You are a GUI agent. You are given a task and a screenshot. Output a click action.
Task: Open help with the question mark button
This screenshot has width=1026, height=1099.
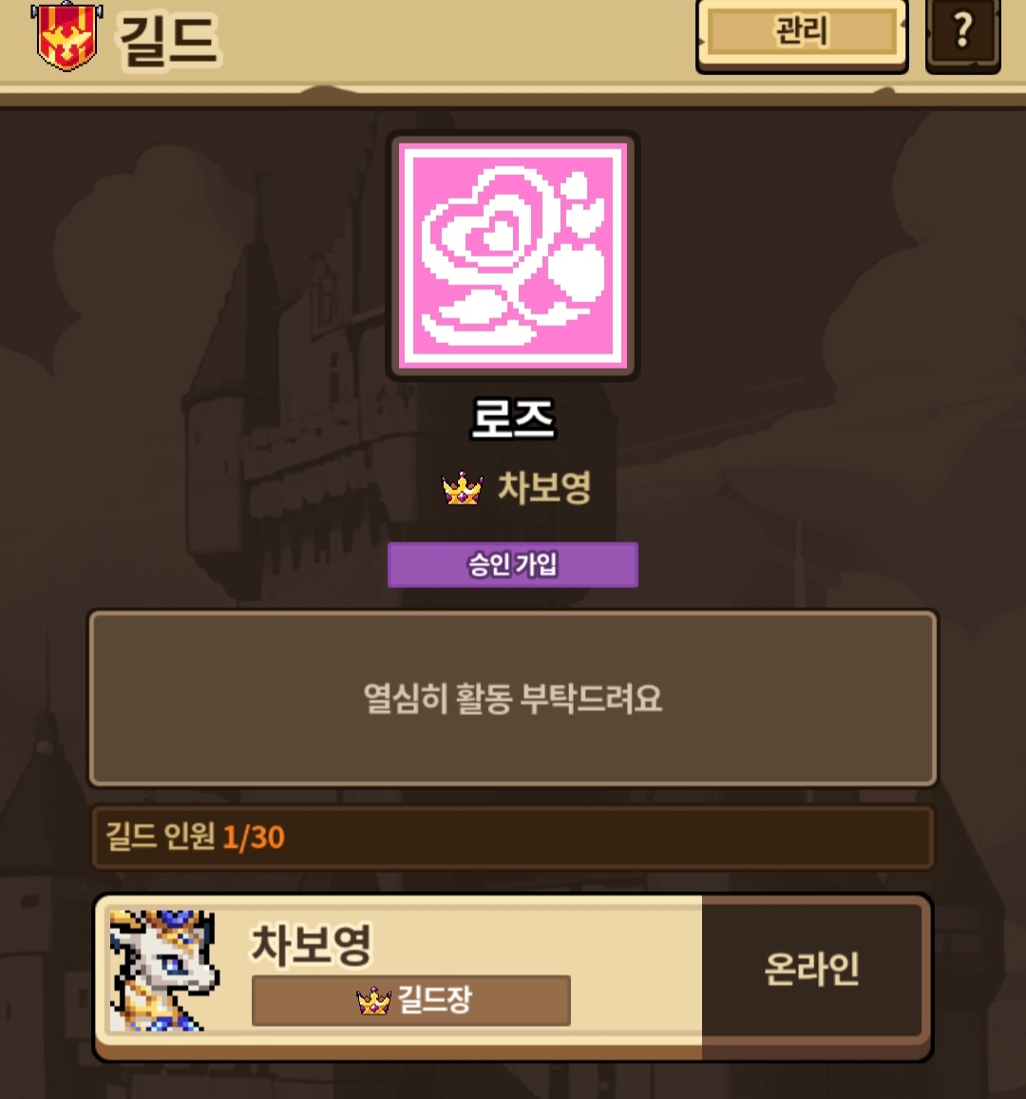point(963,33)
